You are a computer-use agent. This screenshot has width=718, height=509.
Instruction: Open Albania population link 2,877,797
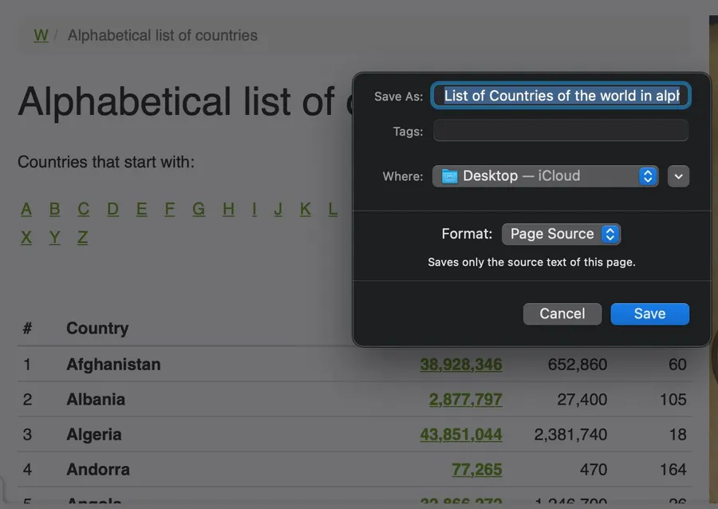point(466,400)
